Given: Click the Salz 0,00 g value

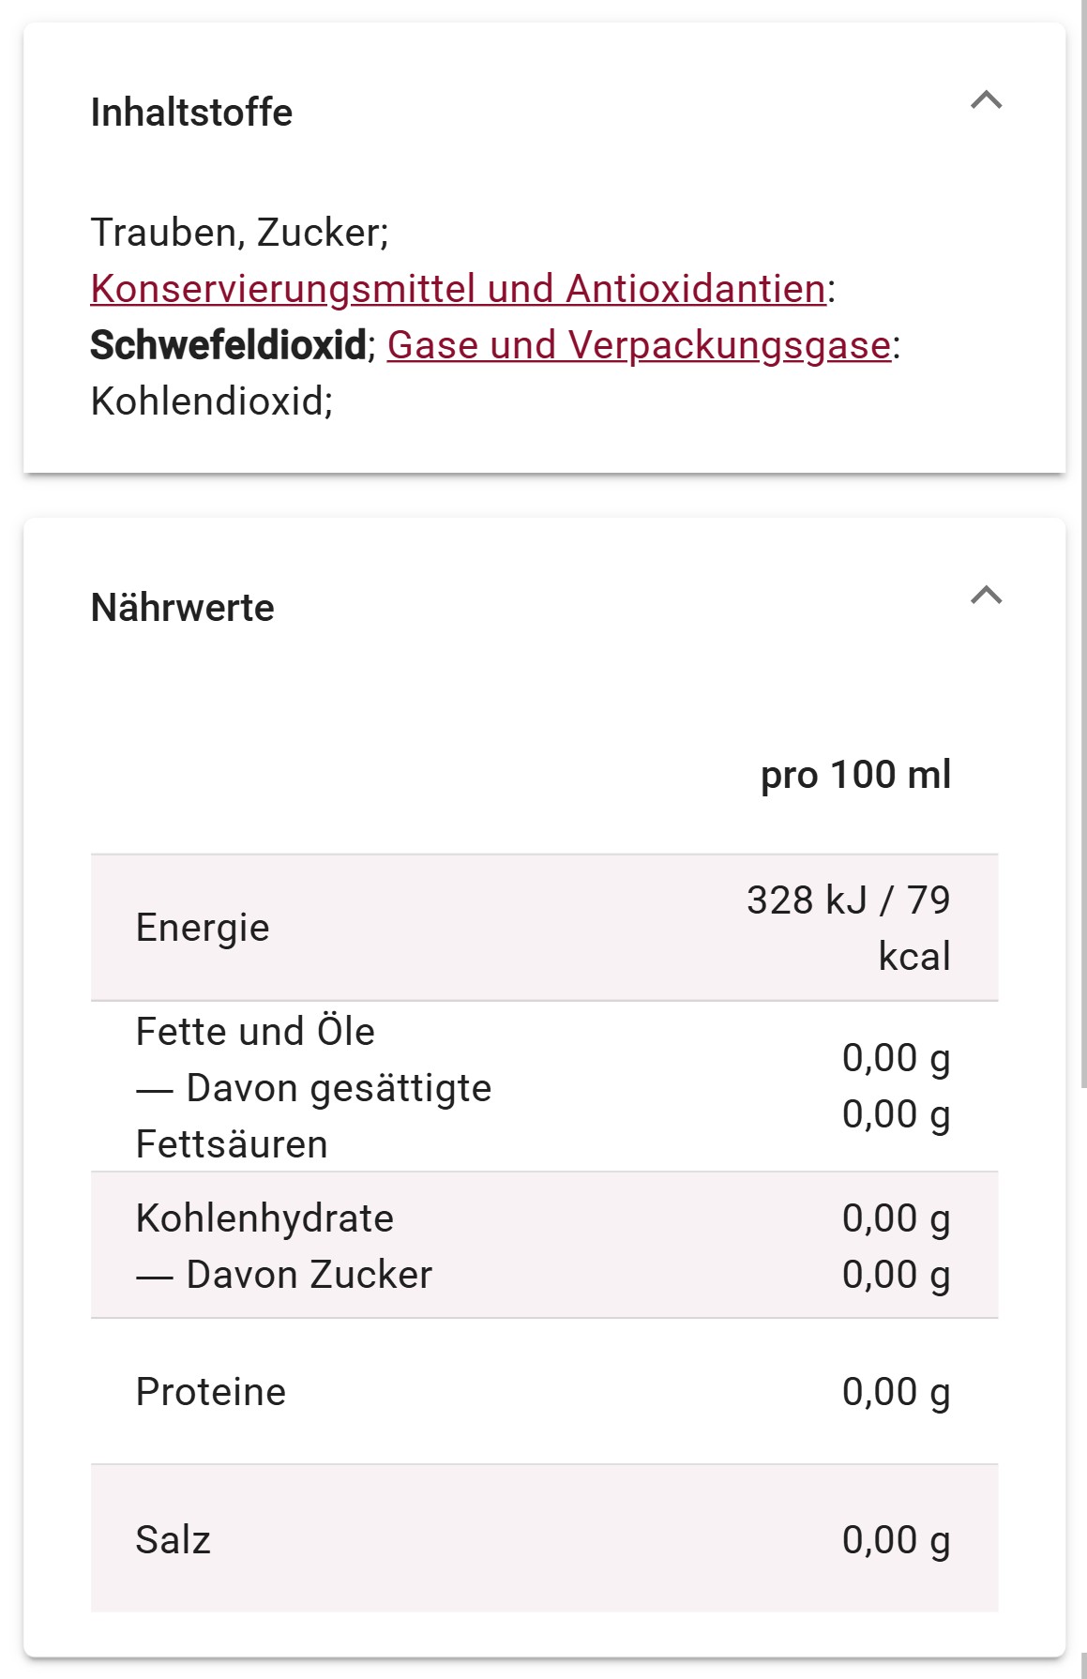Looking at the screenshot, I should [x=896, y=1540].
